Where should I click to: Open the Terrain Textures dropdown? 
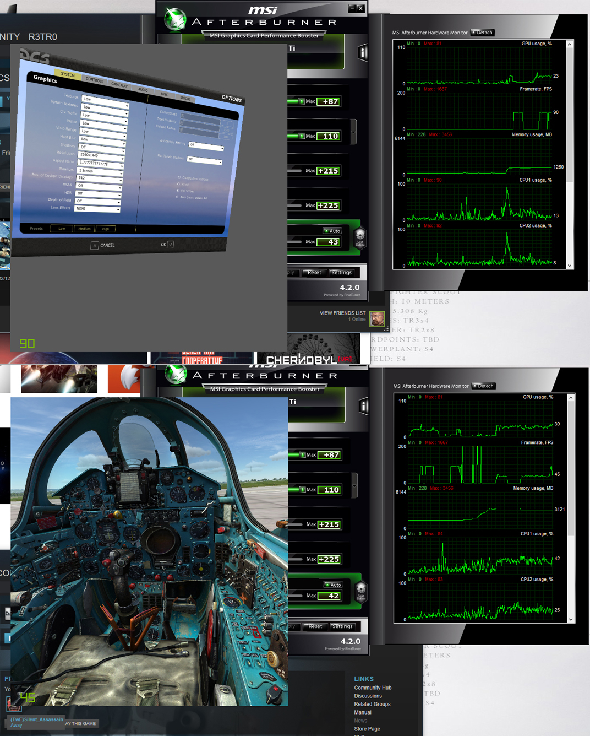tap(104, 109)
